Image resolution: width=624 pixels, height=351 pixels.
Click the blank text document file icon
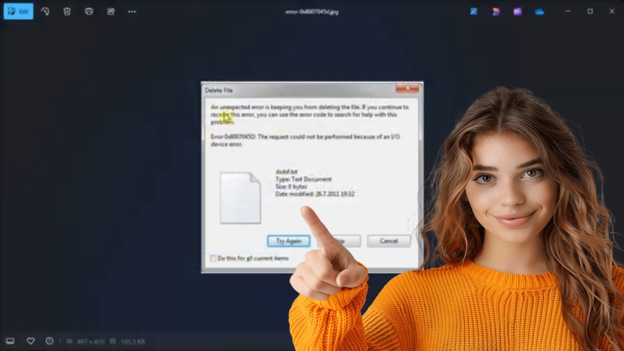240,197
